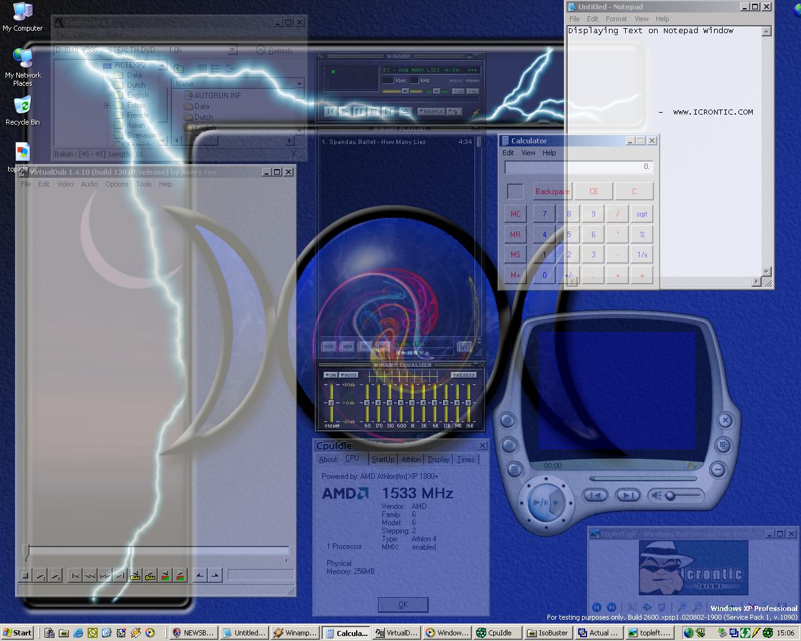801x641 pixels.
Task: Toggle Winamp repeat button
Action: [x=454, y=111]
